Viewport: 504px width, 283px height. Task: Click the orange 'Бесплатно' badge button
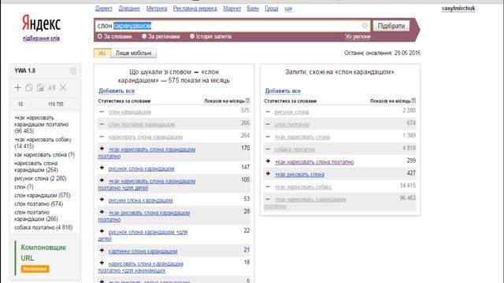pyautogui.click(x=35, y=269)
